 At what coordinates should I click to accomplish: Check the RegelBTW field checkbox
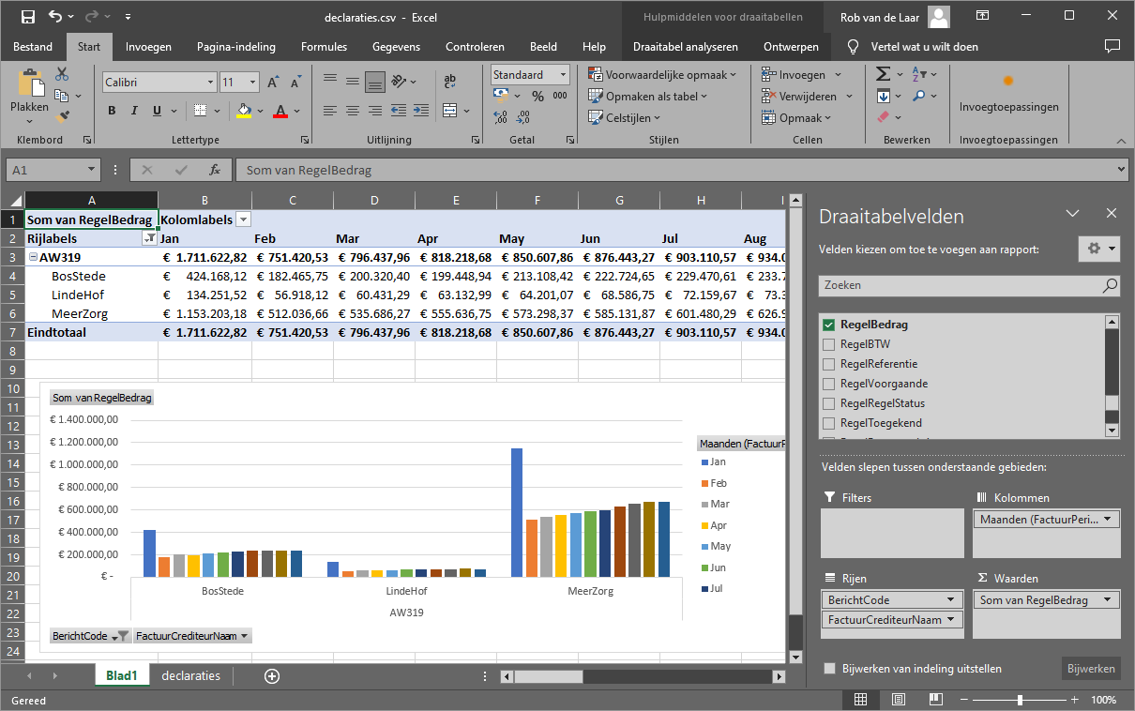click(828, 344)
